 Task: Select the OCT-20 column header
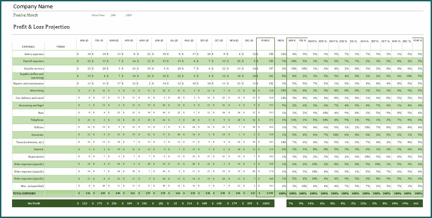219,41
